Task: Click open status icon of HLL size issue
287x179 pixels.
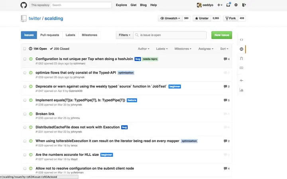Action: point(31,155)
